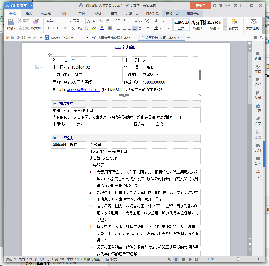Click the increase indent icon

(140, 21)
